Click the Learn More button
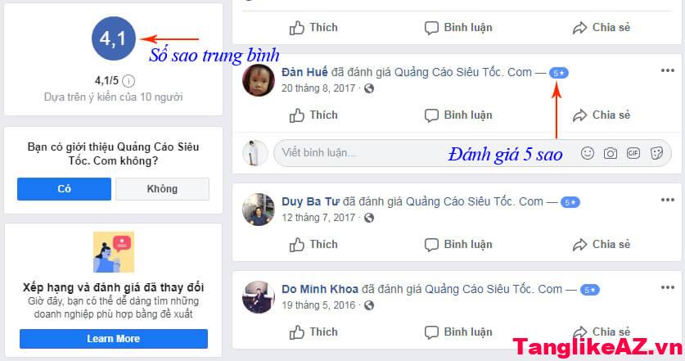 click(x=114, y=339)
